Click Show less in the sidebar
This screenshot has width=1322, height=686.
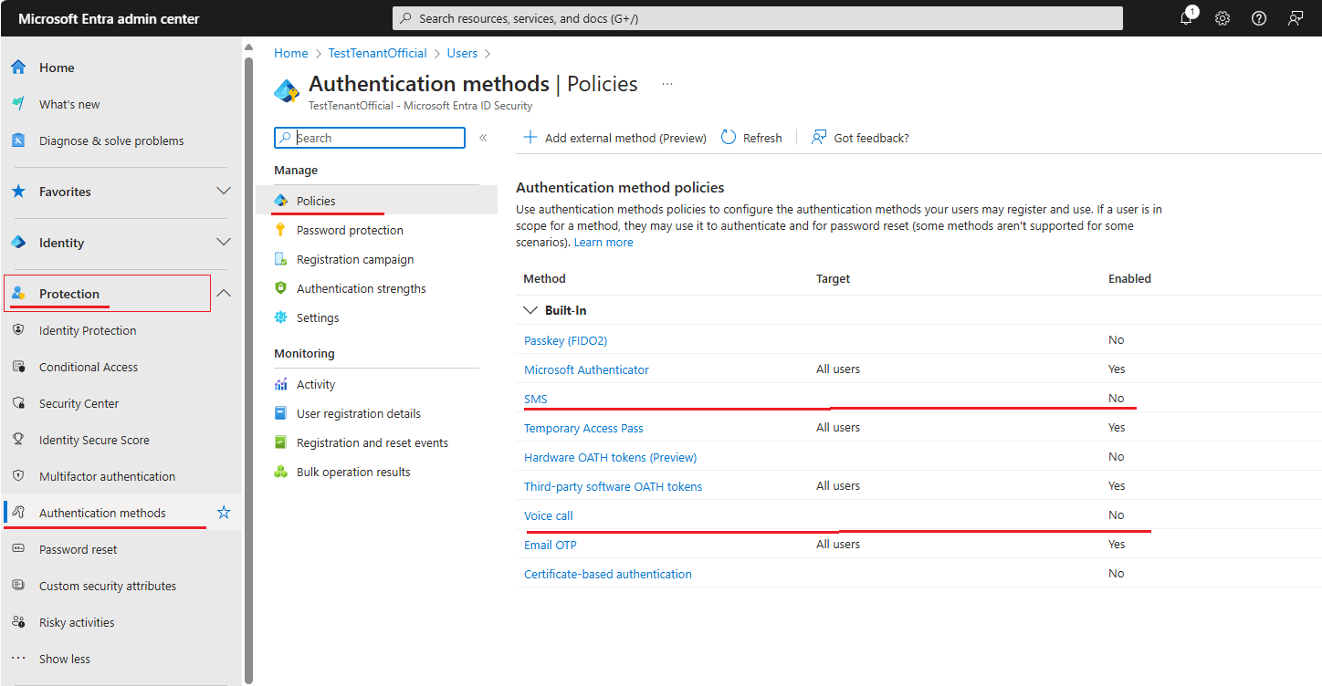[x=65, y=659]
